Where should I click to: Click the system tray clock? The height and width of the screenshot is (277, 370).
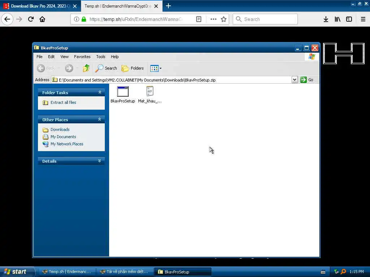coord(357,272)
